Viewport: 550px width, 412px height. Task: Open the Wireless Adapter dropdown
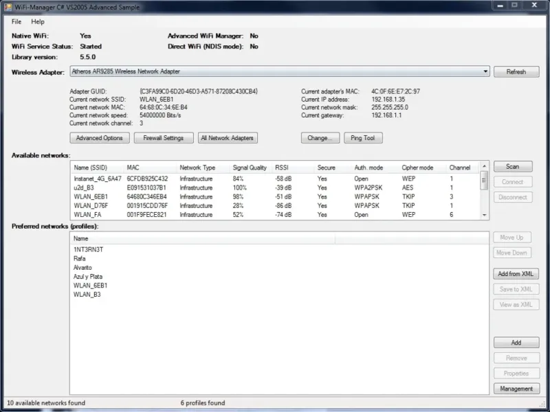point(280,71)
